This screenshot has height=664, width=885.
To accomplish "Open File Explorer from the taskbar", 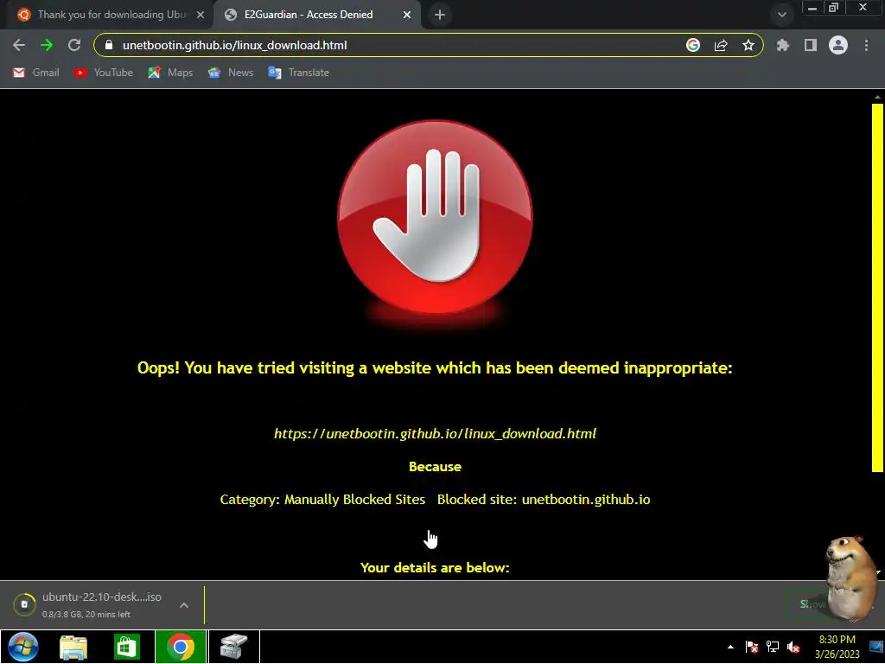I will point(73,647).
